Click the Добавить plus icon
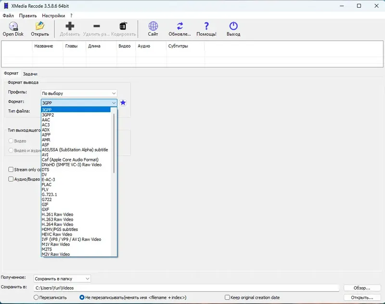This screenshot has height=304, width=385. (x=70, y=26)
